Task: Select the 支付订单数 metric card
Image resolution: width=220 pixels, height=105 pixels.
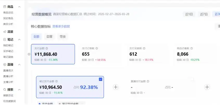Action: click(x=101, y=54)
